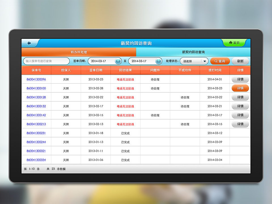Open policy link 860041300142
Viewport: 272px width, 204px height.
[36, 115]
